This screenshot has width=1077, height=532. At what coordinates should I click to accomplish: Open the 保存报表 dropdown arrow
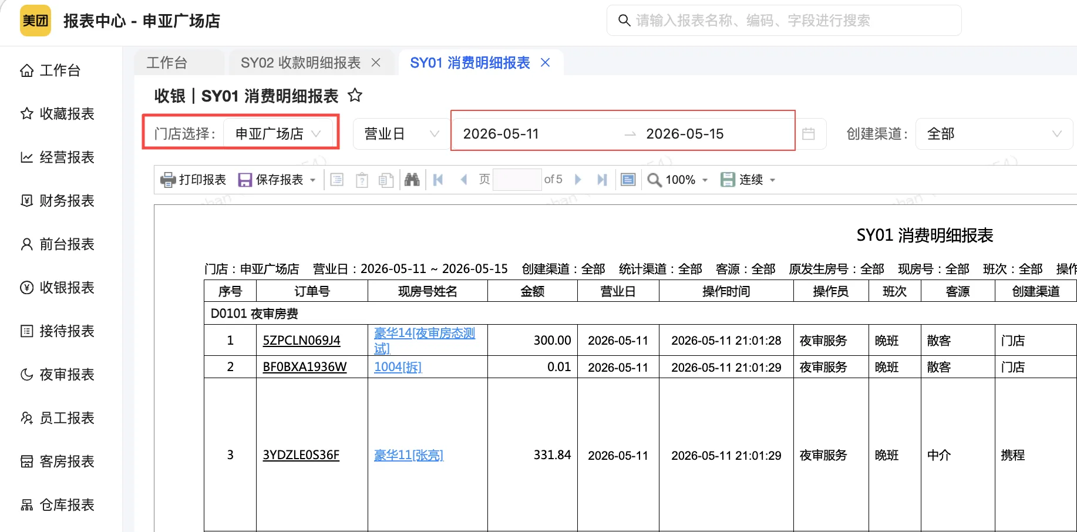pos(312,180)
